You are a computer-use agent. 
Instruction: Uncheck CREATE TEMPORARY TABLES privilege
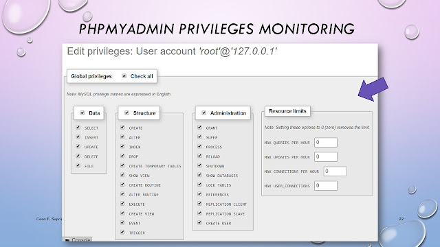point(122,165)
